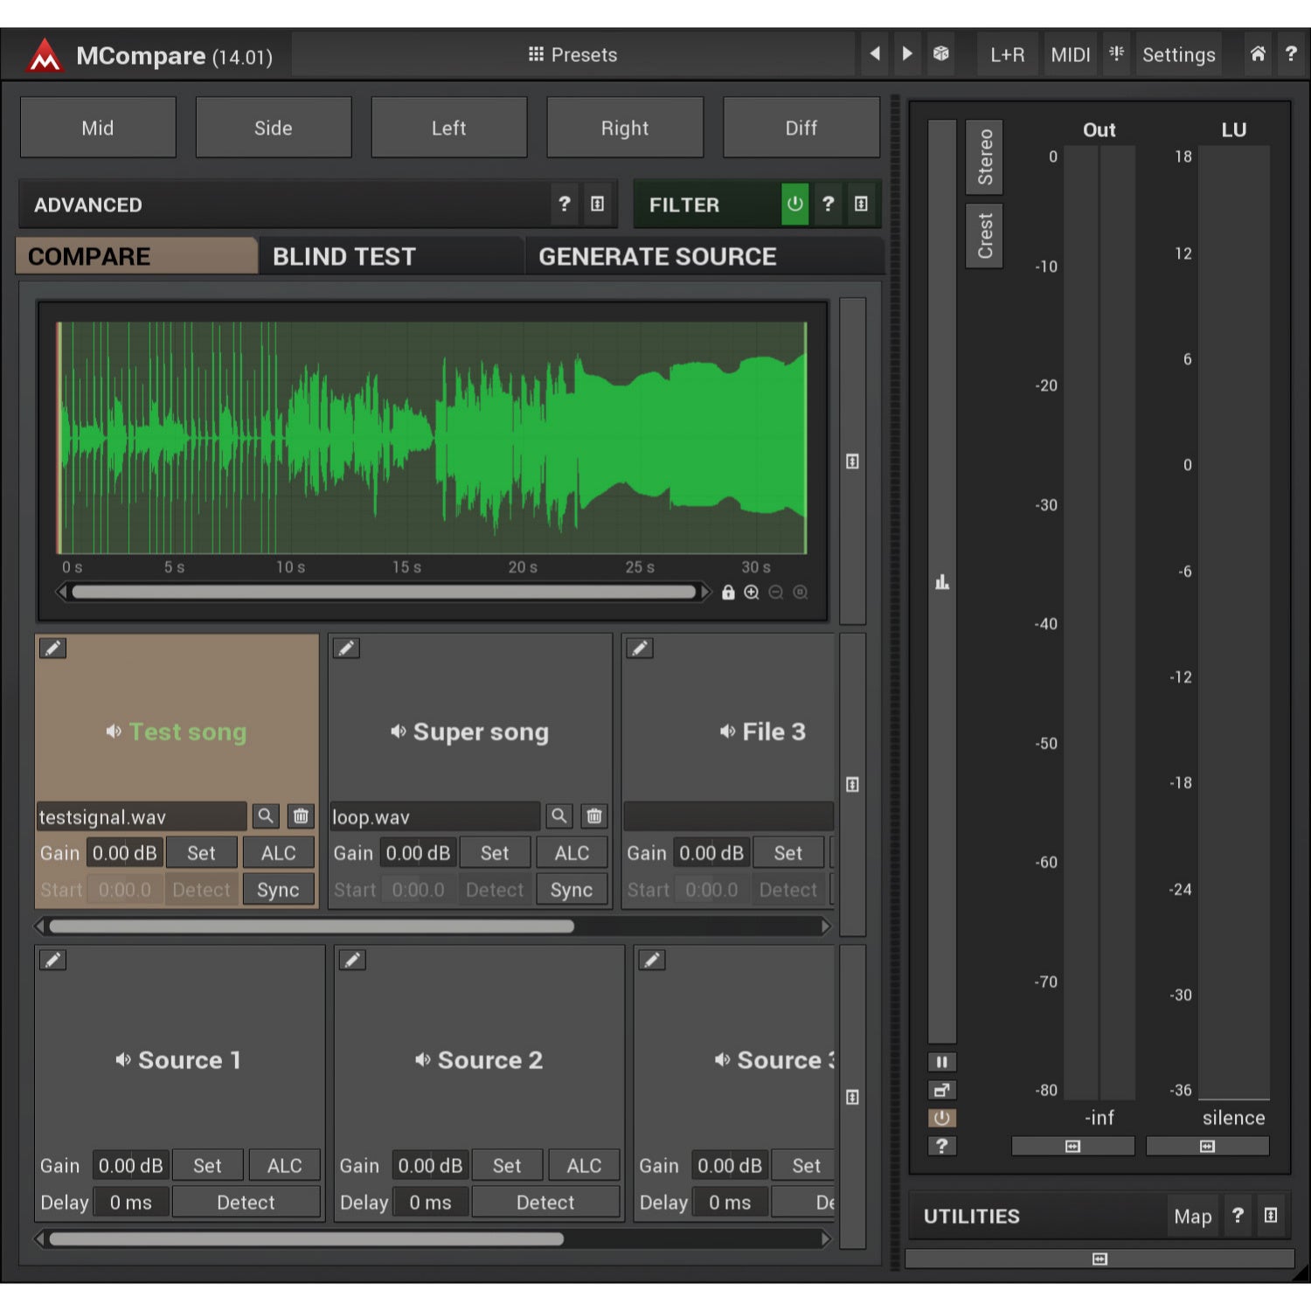The image size is (1311, 1311).
Task: Open ADVANCED panel preset menu icon
Action: tap(598, 205)
